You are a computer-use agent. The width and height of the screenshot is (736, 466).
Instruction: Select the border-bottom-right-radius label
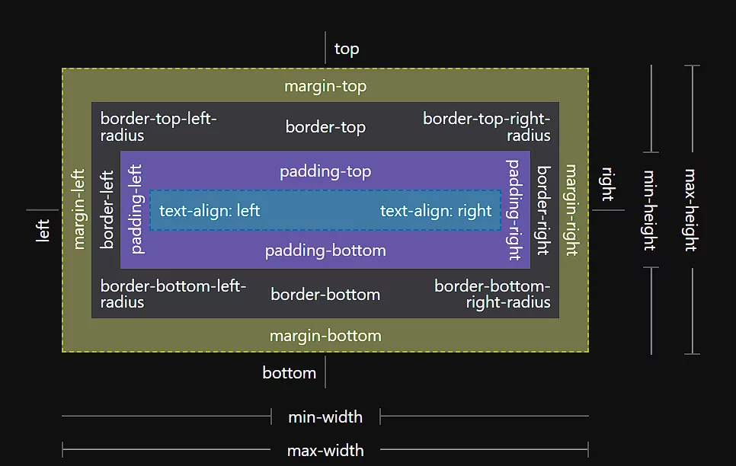tap(492, 294)
